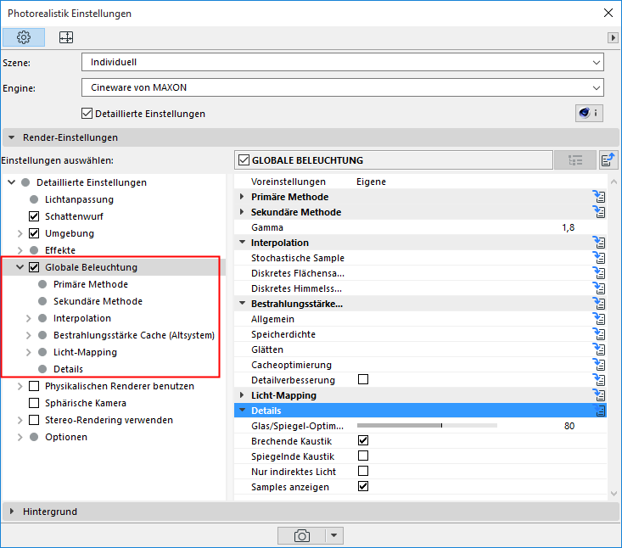Uncheck Samples anzeigen
This screenshot has width=622, height=548.
click(363, 486)
